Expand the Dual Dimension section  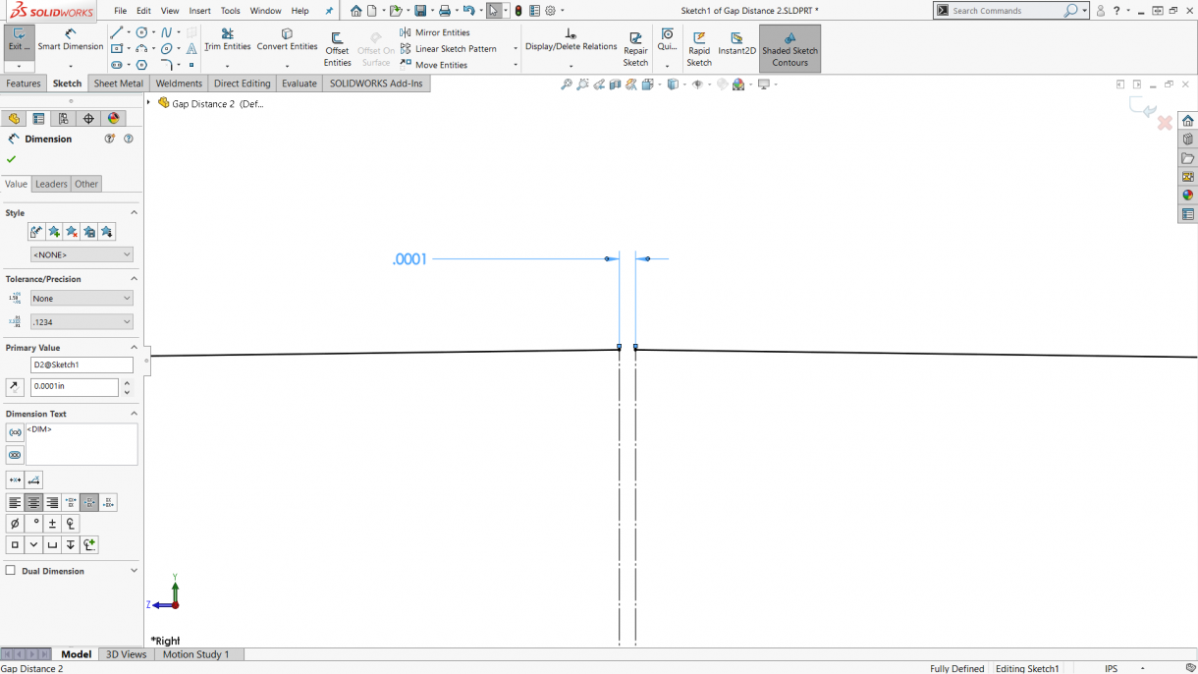[x=134, y=571]
